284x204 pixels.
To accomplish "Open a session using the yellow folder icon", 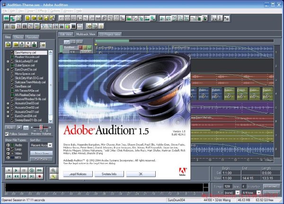I will coord(34,18).
